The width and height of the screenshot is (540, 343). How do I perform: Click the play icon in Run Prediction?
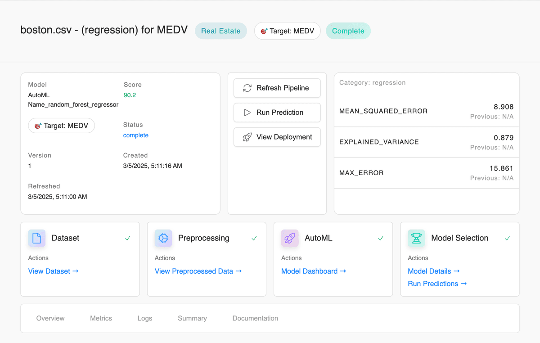[247, 113]
